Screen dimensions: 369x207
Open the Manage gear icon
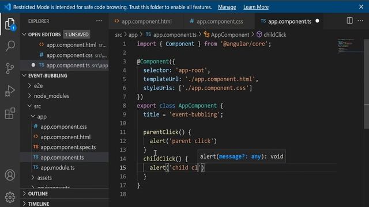tap(10, 197)
